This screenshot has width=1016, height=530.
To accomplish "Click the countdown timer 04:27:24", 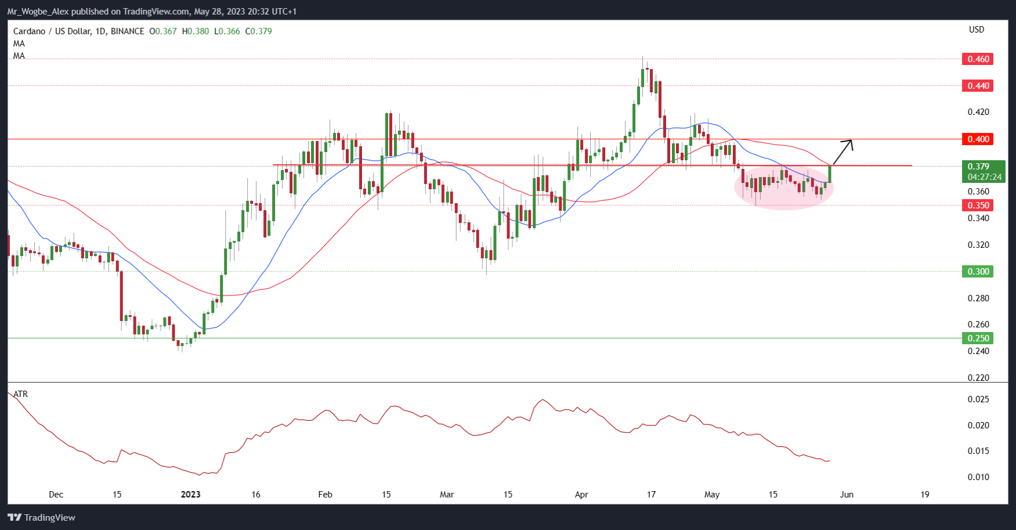I will pyautogui.click(x=984, y=177).
